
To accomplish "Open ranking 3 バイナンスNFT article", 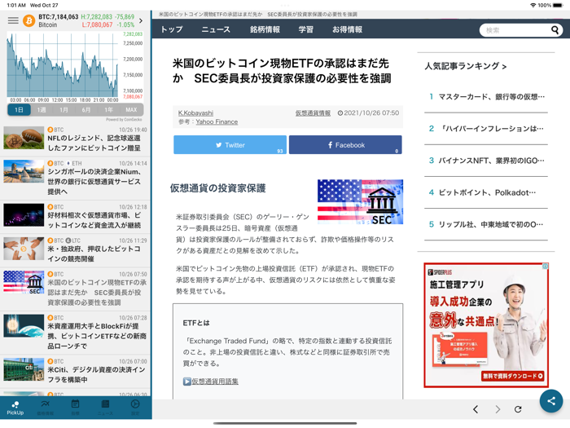I will coord(486,161).
